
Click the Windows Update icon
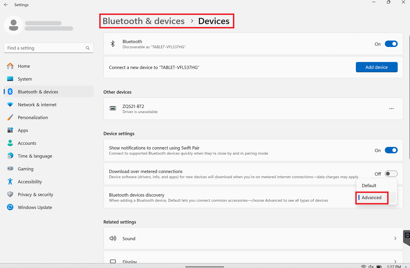10,207
